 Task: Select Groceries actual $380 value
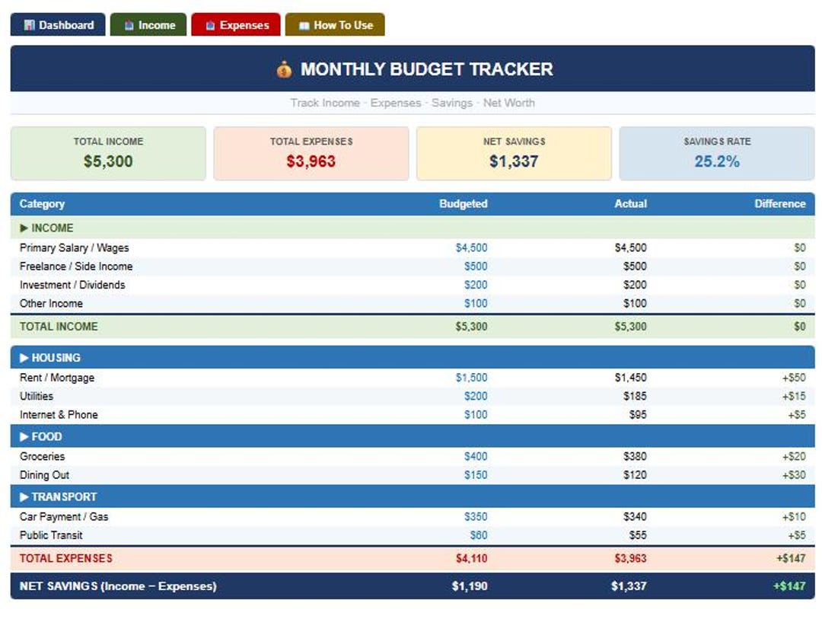tap(635, 456)
